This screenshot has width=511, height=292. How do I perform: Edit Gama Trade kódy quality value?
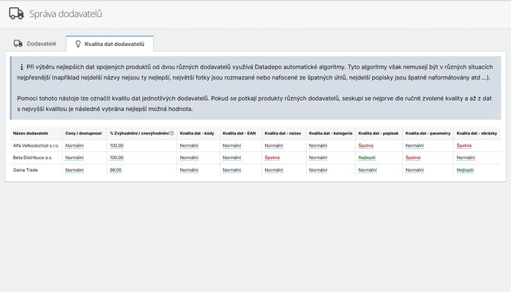tap(189, 170)
